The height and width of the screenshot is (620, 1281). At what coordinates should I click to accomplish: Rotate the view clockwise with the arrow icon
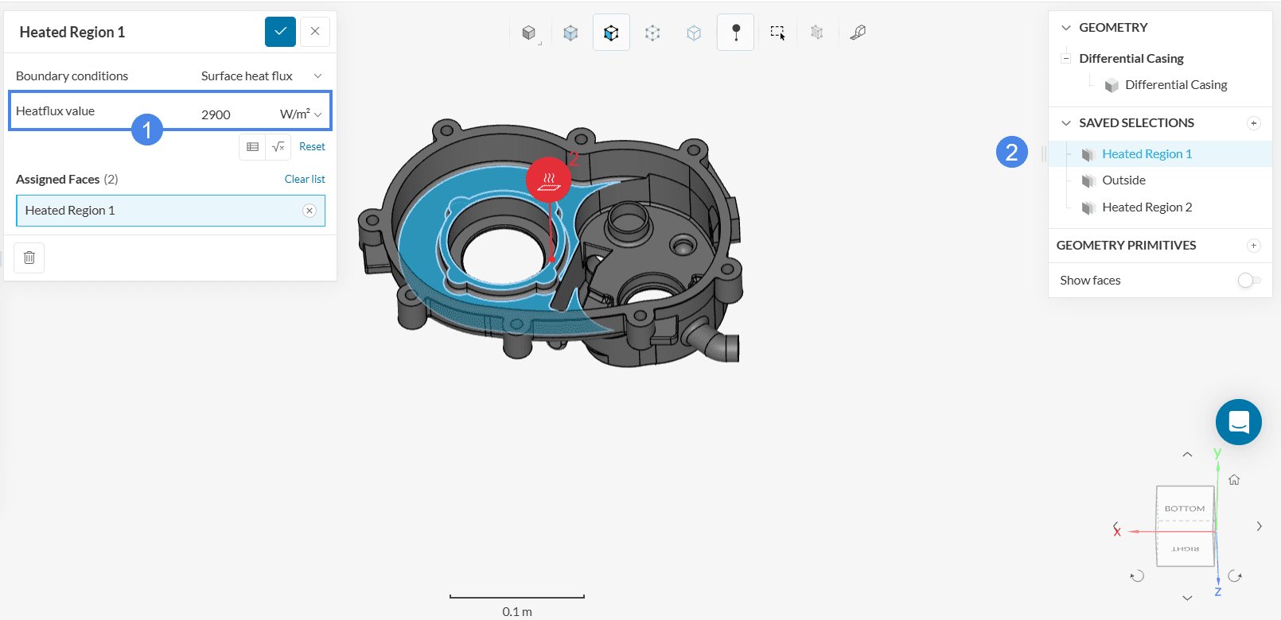point(1235,576)
